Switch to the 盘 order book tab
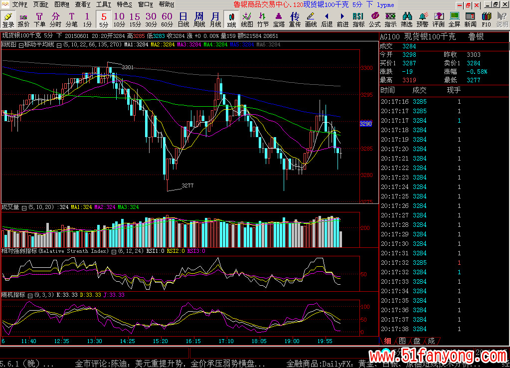This screenshot has width=510, height=368. 417,341
